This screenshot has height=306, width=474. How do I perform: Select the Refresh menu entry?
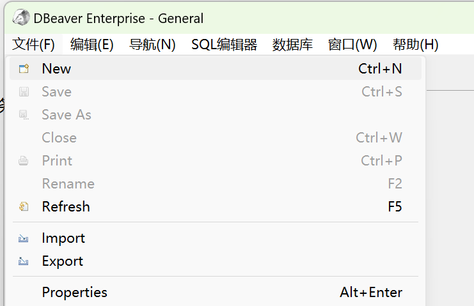click(x=216, y=207)
